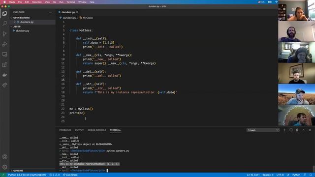
Task: Open the File menu
Action: (x=20, y=2)
